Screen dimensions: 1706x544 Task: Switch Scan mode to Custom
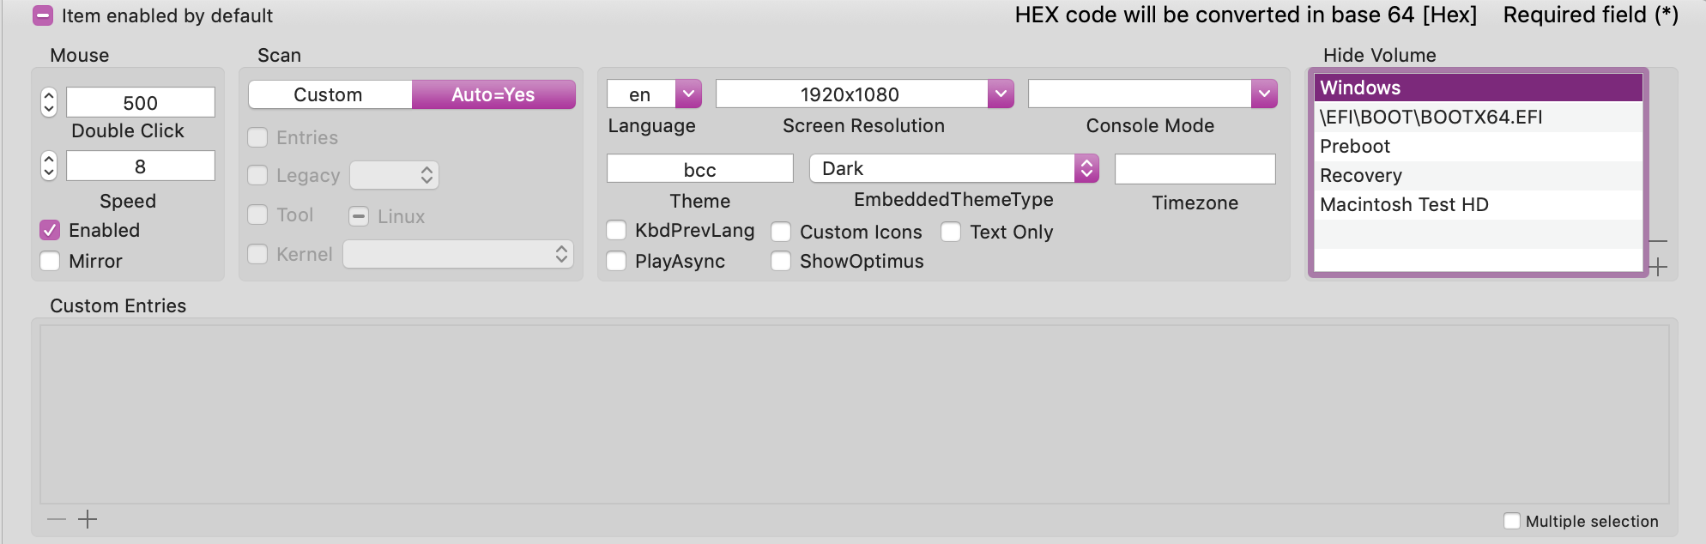coord(329,94)
